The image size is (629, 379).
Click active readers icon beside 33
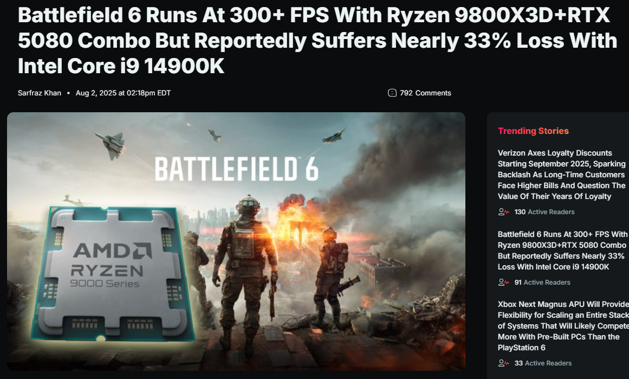point(503,363)
